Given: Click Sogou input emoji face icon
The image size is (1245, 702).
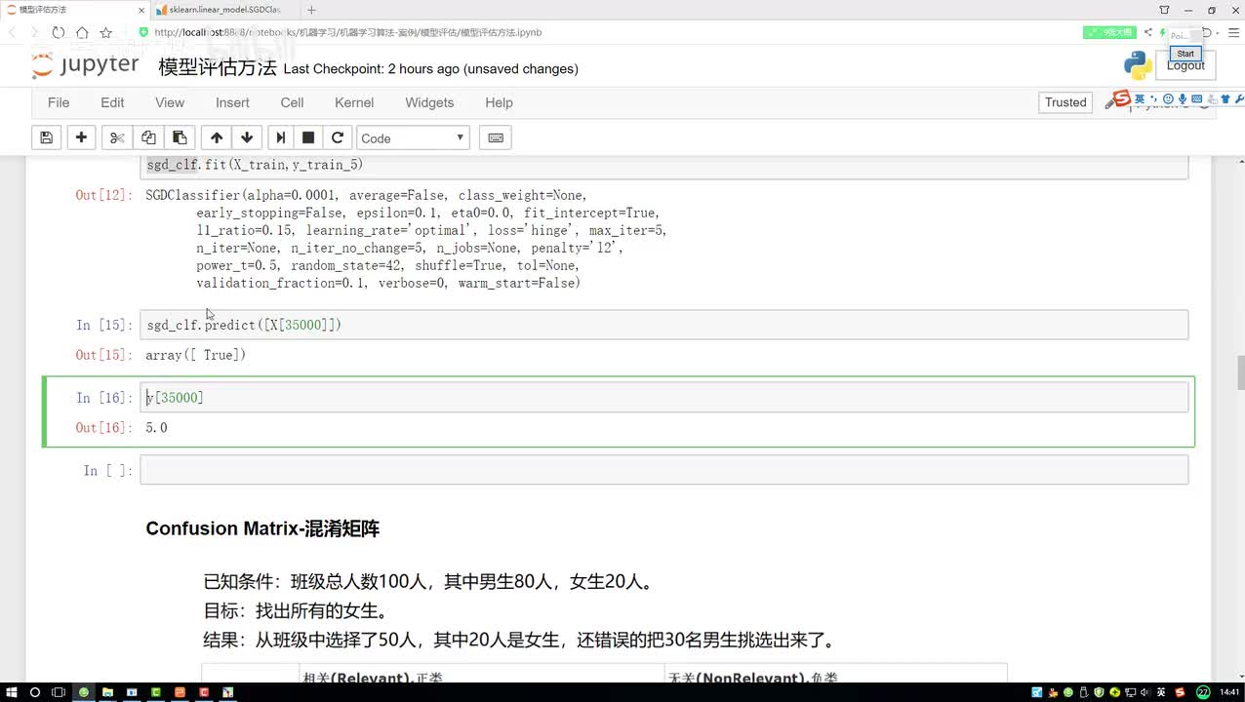Looking at the screenshot, I should click(x=1168, y=99).
